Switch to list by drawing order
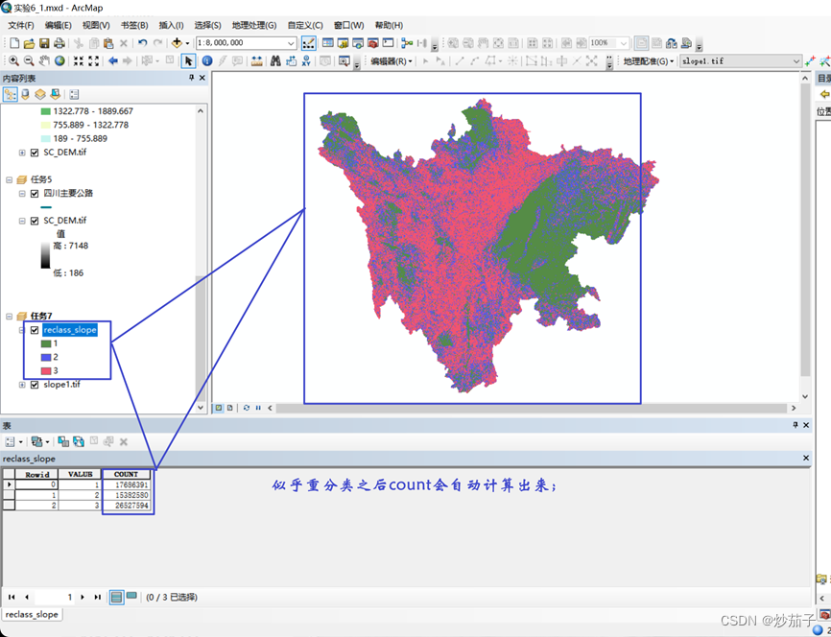 pyautogui.click(x=10, y=94)
